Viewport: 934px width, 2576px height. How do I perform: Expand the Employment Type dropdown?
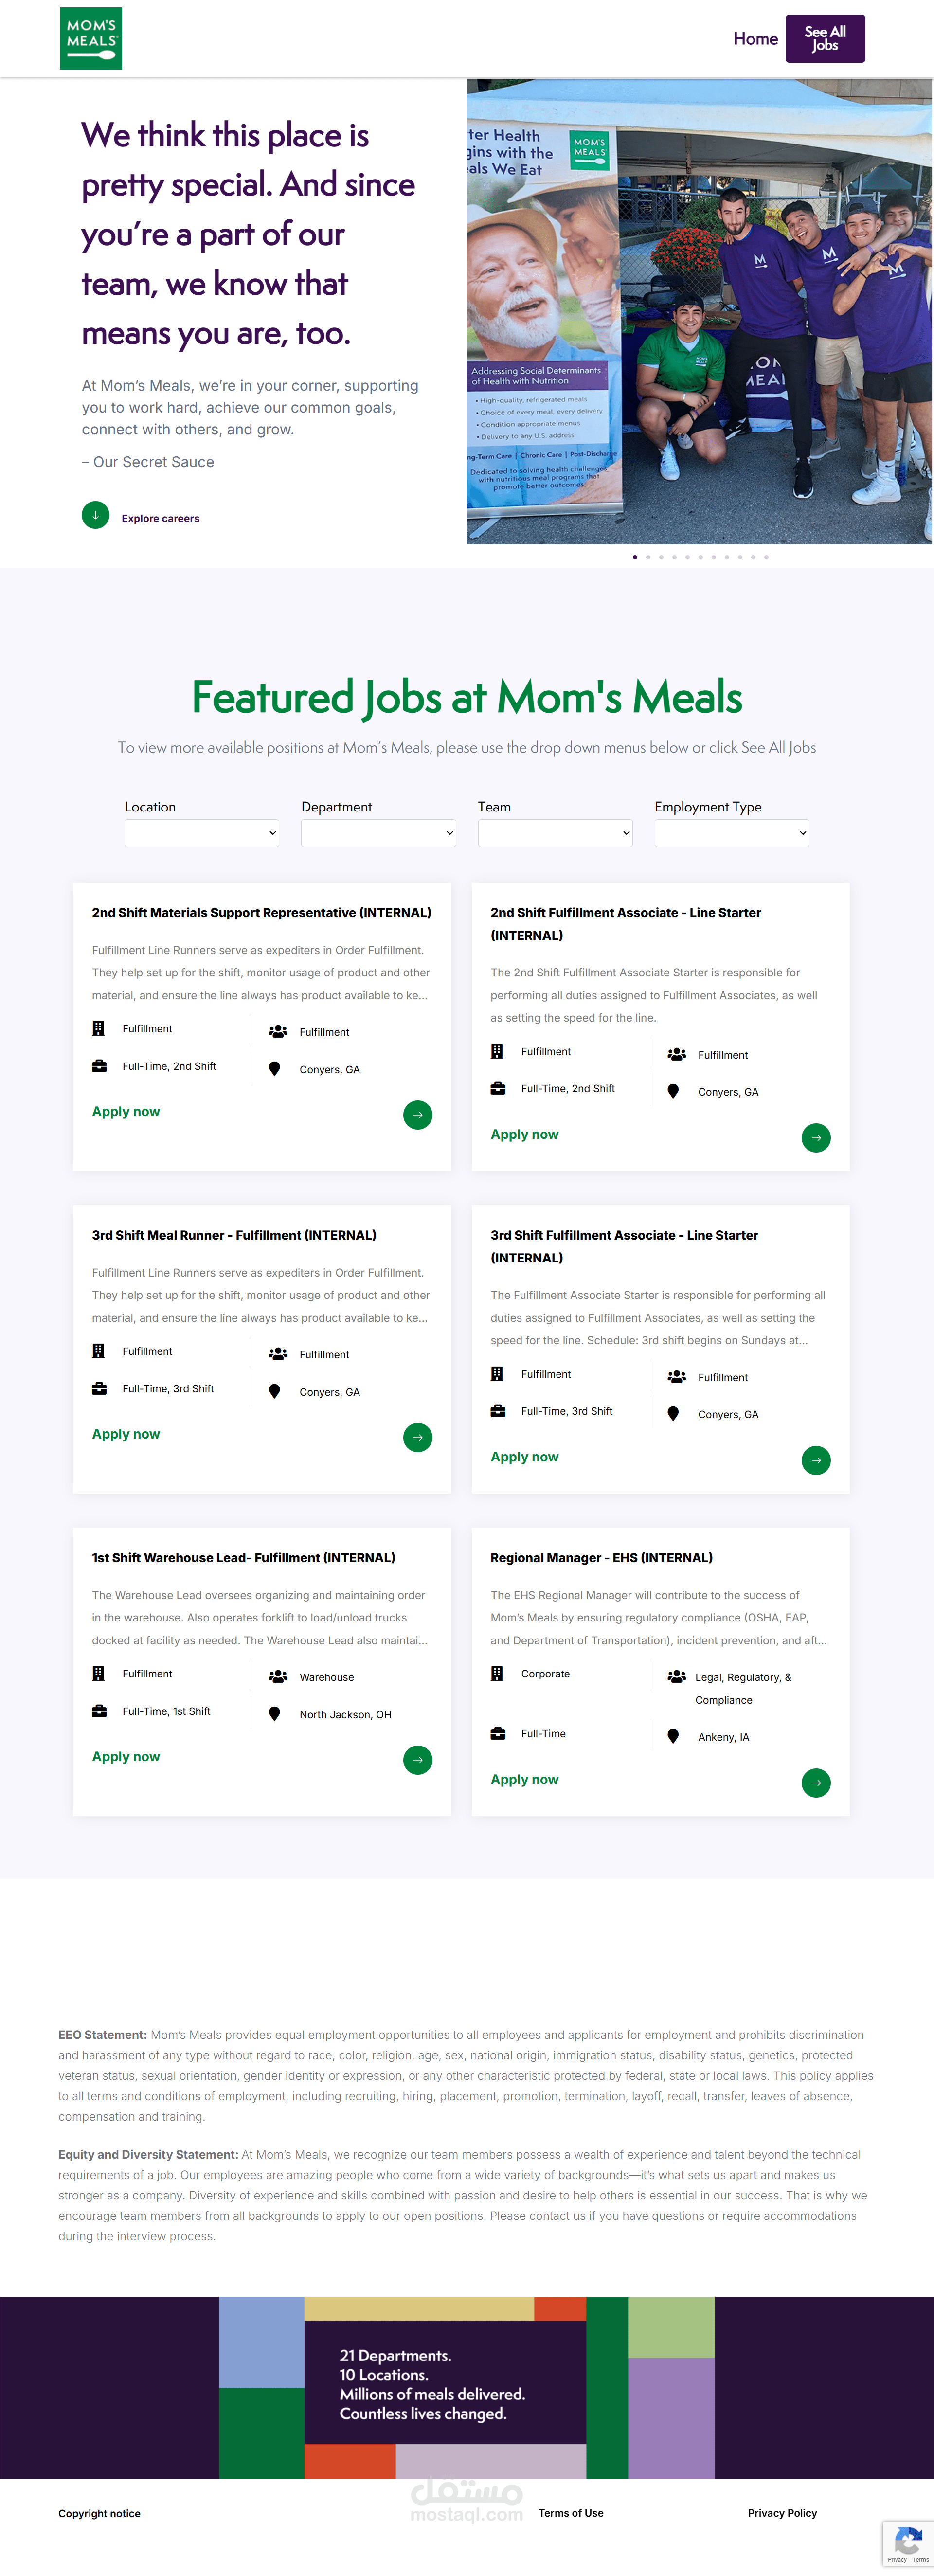[x=732, y=833]
